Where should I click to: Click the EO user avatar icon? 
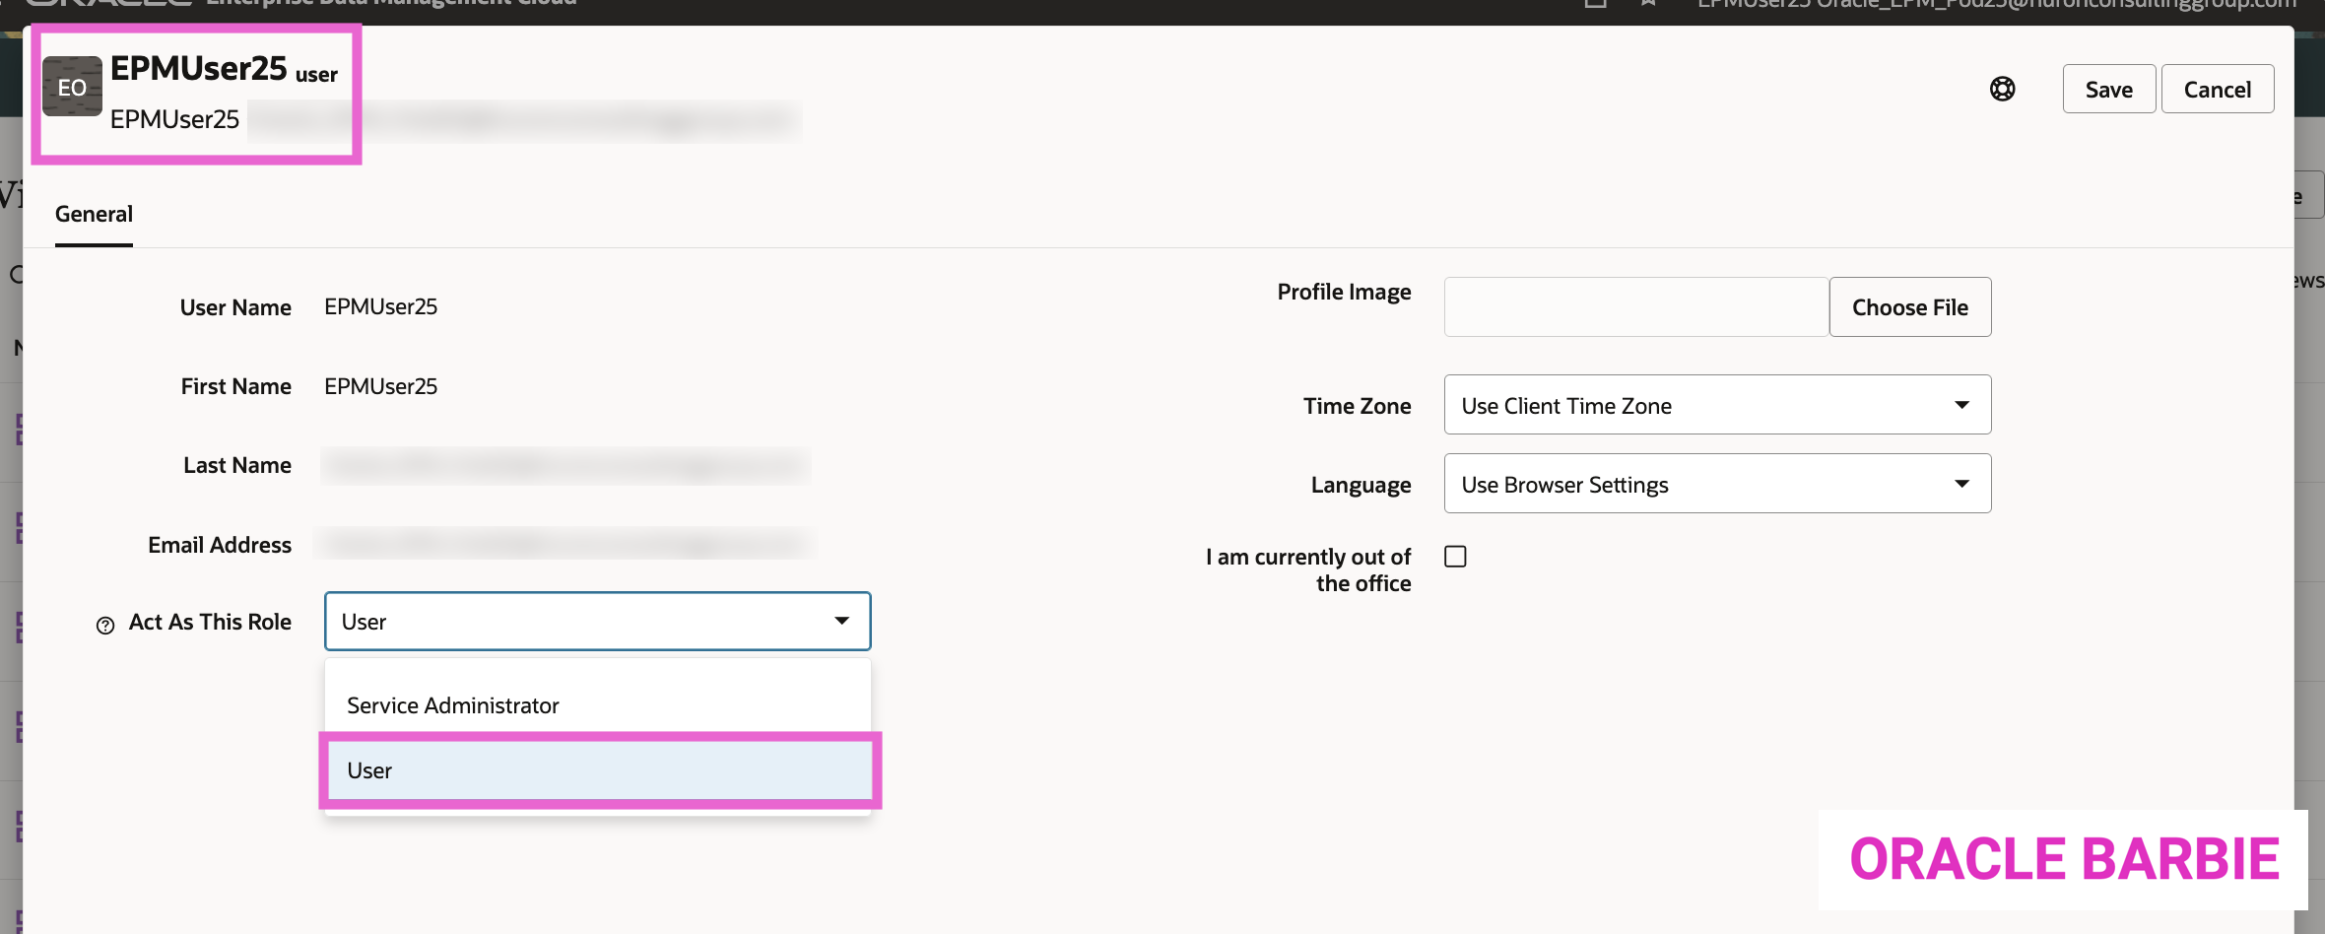(x=72, y=87)
